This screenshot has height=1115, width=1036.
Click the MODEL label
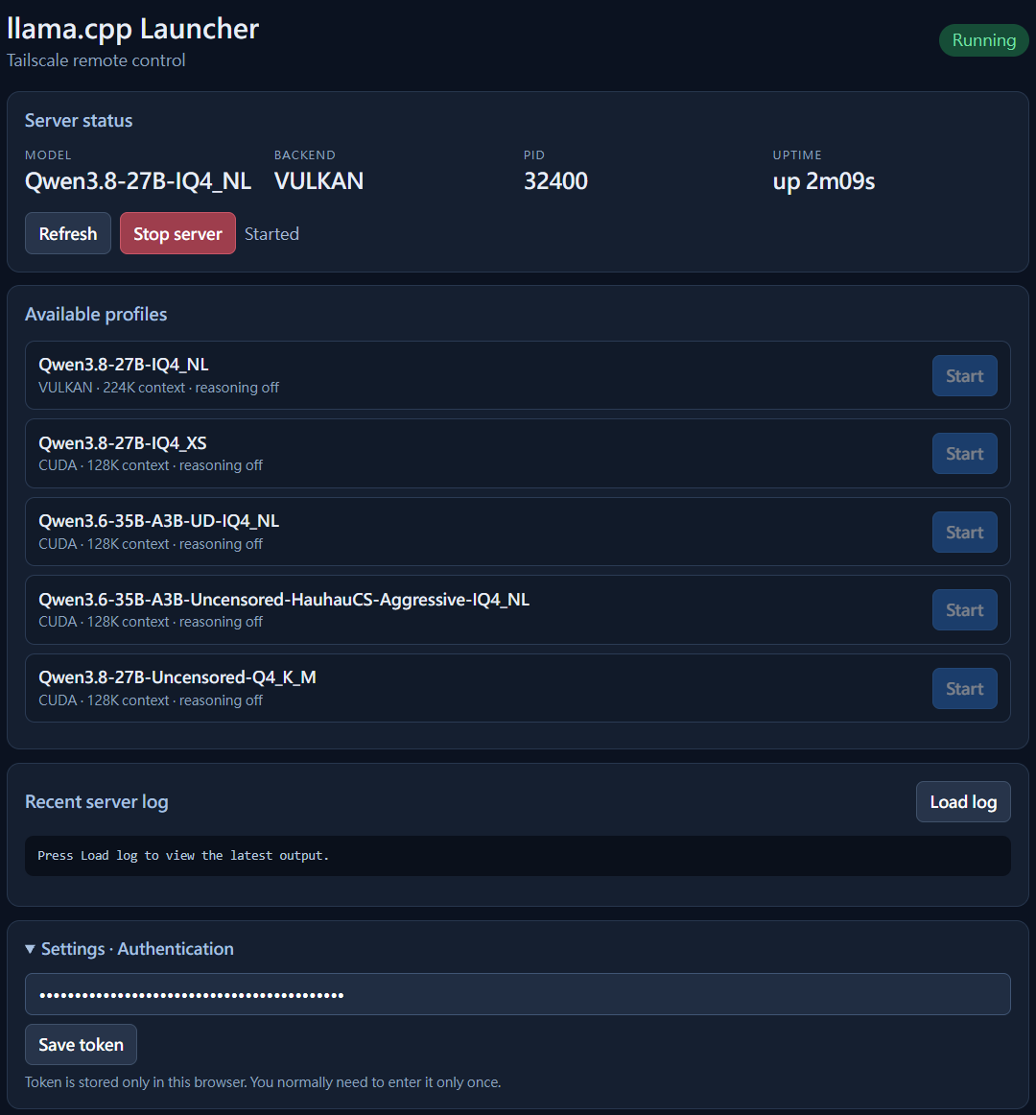pyautogui.click(x=48, y=155)
